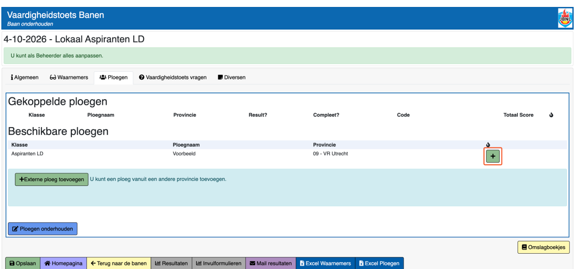Click Aspiranten LD cell in table
This screenshot has height=269, width=575.
pos(28,154)
